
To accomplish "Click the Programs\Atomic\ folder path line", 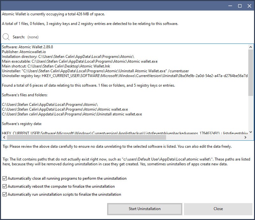I will point(50,105).
